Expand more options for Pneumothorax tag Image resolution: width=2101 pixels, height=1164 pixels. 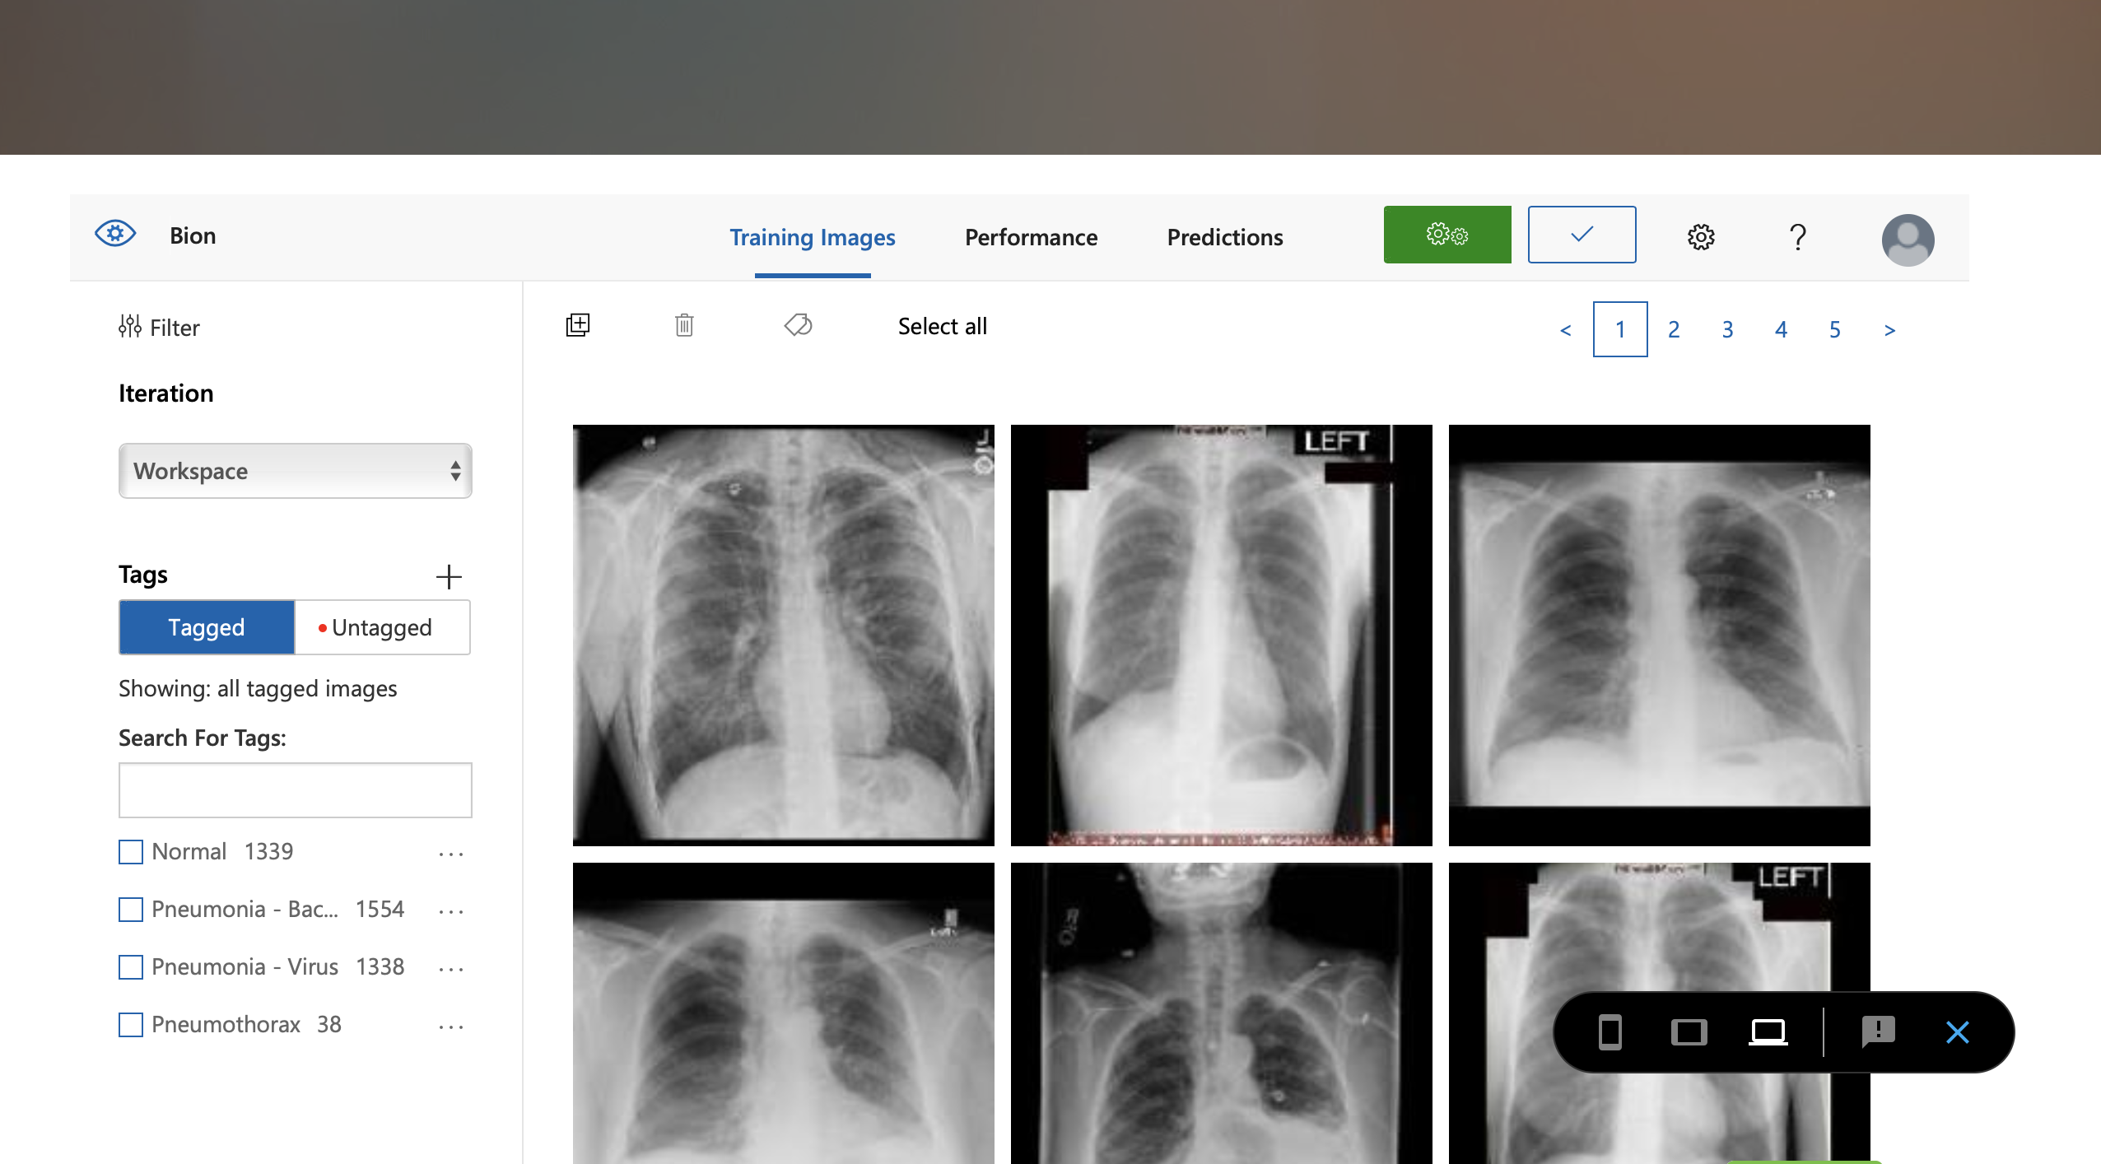[451, 1027]
